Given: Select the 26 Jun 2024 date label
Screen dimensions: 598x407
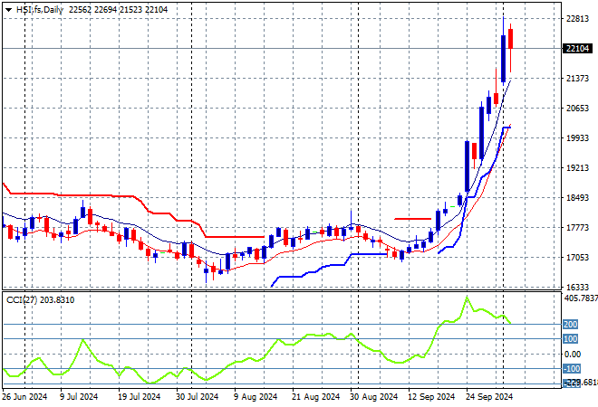Looking at the screenshot, I should tap(25, 396).
